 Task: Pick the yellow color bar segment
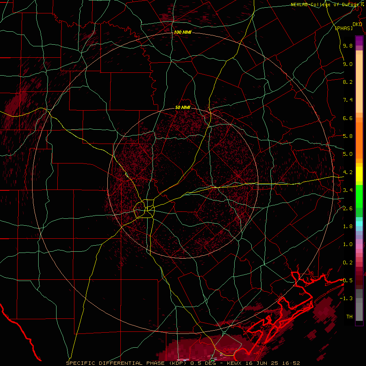[x=359, y=174]
